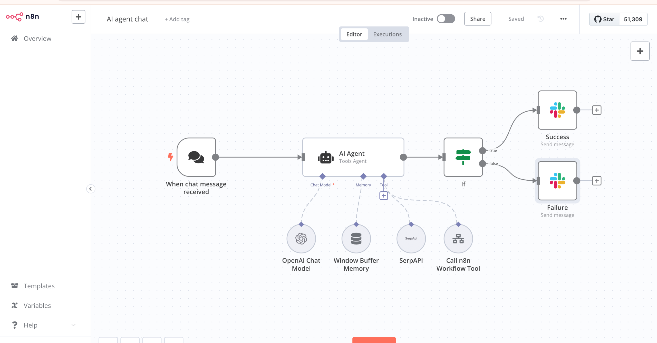Open the Overview page
This screenshot has height=343, width=657.
tap(37, 38)
